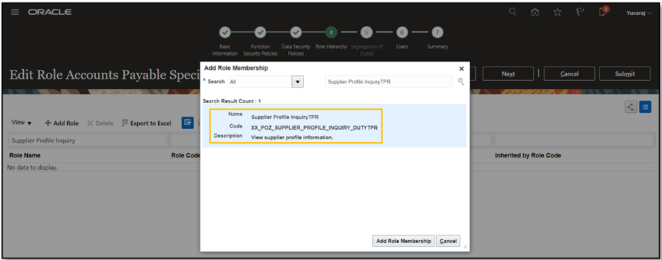This screenshot has height=260, width=662.
Task: Switch to graph hierarchy view icon
Action: [x=631, y=107]
